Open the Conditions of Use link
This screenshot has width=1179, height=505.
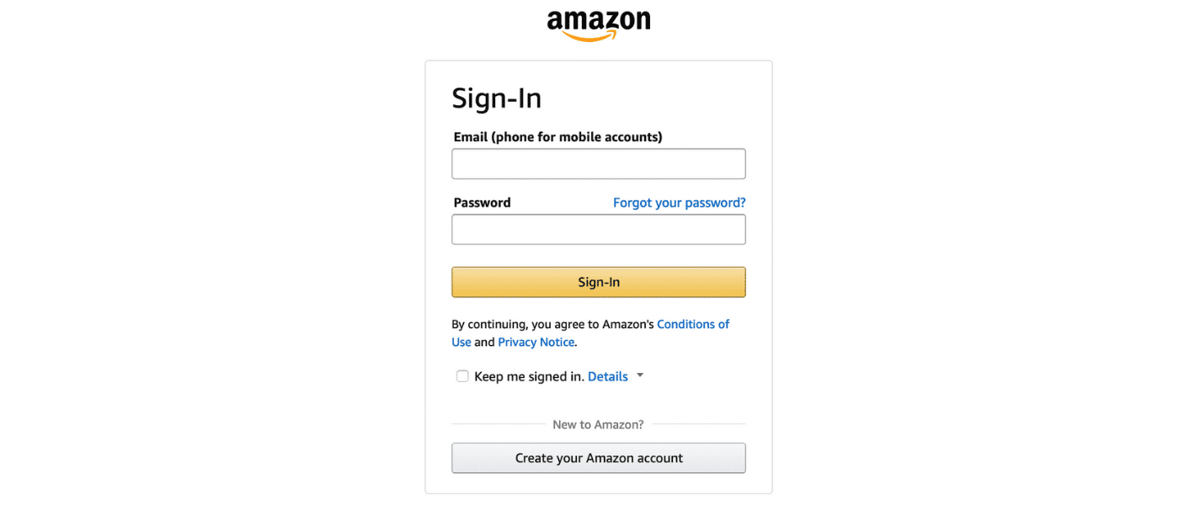pyautogui.click(x=693, y=324)
